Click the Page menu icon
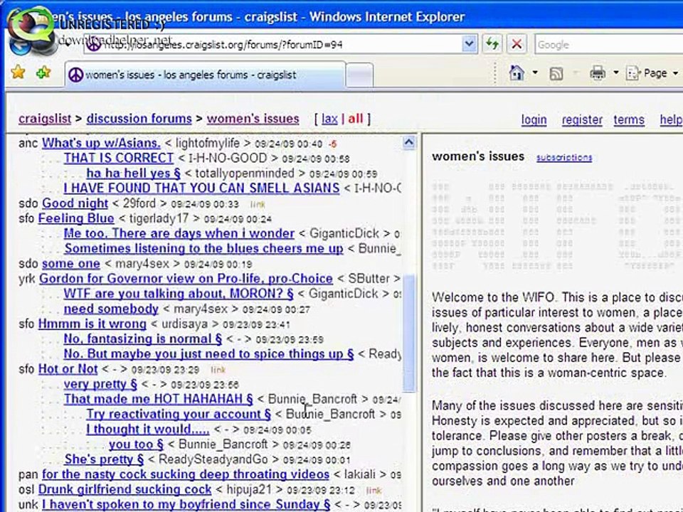 [632, 73]
